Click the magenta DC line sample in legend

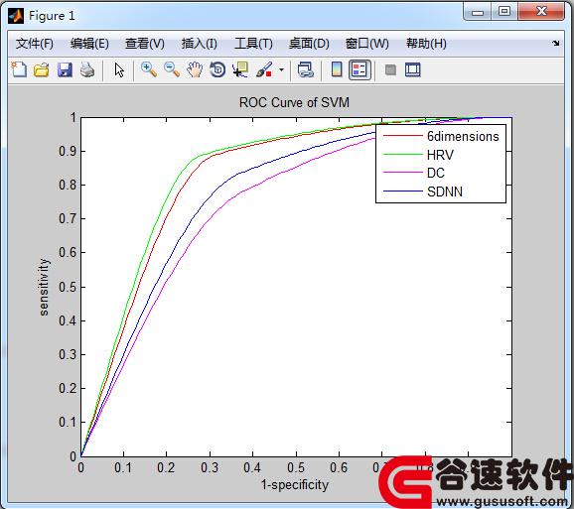403,173
